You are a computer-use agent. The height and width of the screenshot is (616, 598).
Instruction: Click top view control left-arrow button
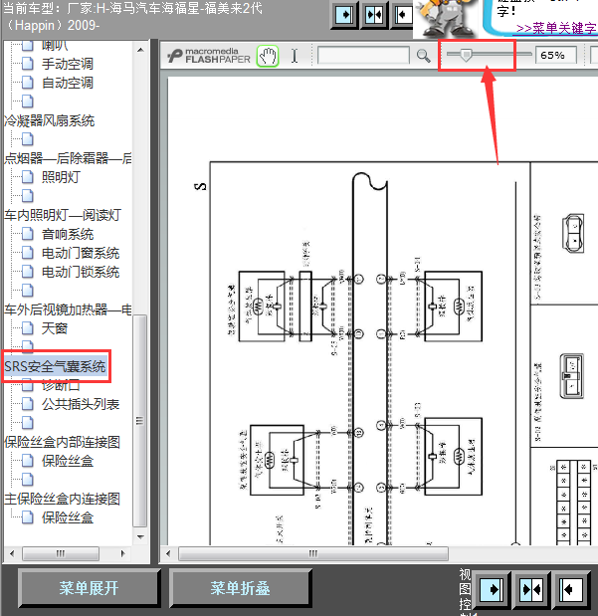pos(402,15)
